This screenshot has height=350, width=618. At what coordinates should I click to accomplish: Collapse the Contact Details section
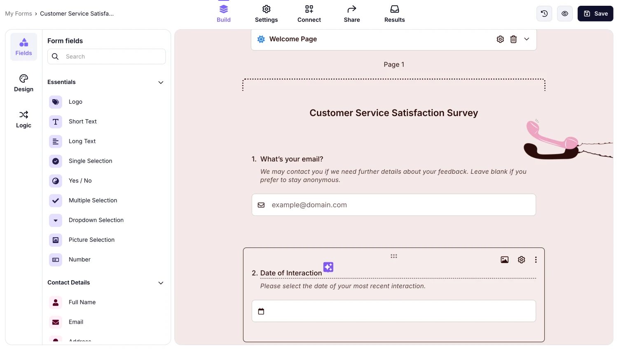point(161,283)
